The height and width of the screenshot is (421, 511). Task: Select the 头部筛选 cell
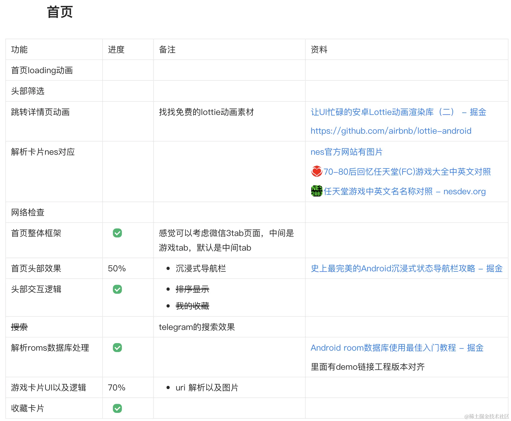tap(54, 91)
